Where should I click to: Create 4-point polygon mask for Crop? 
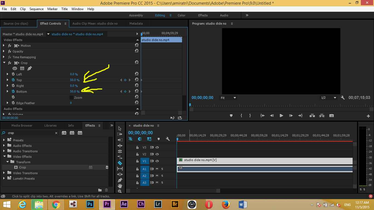(x=22, y=68)
